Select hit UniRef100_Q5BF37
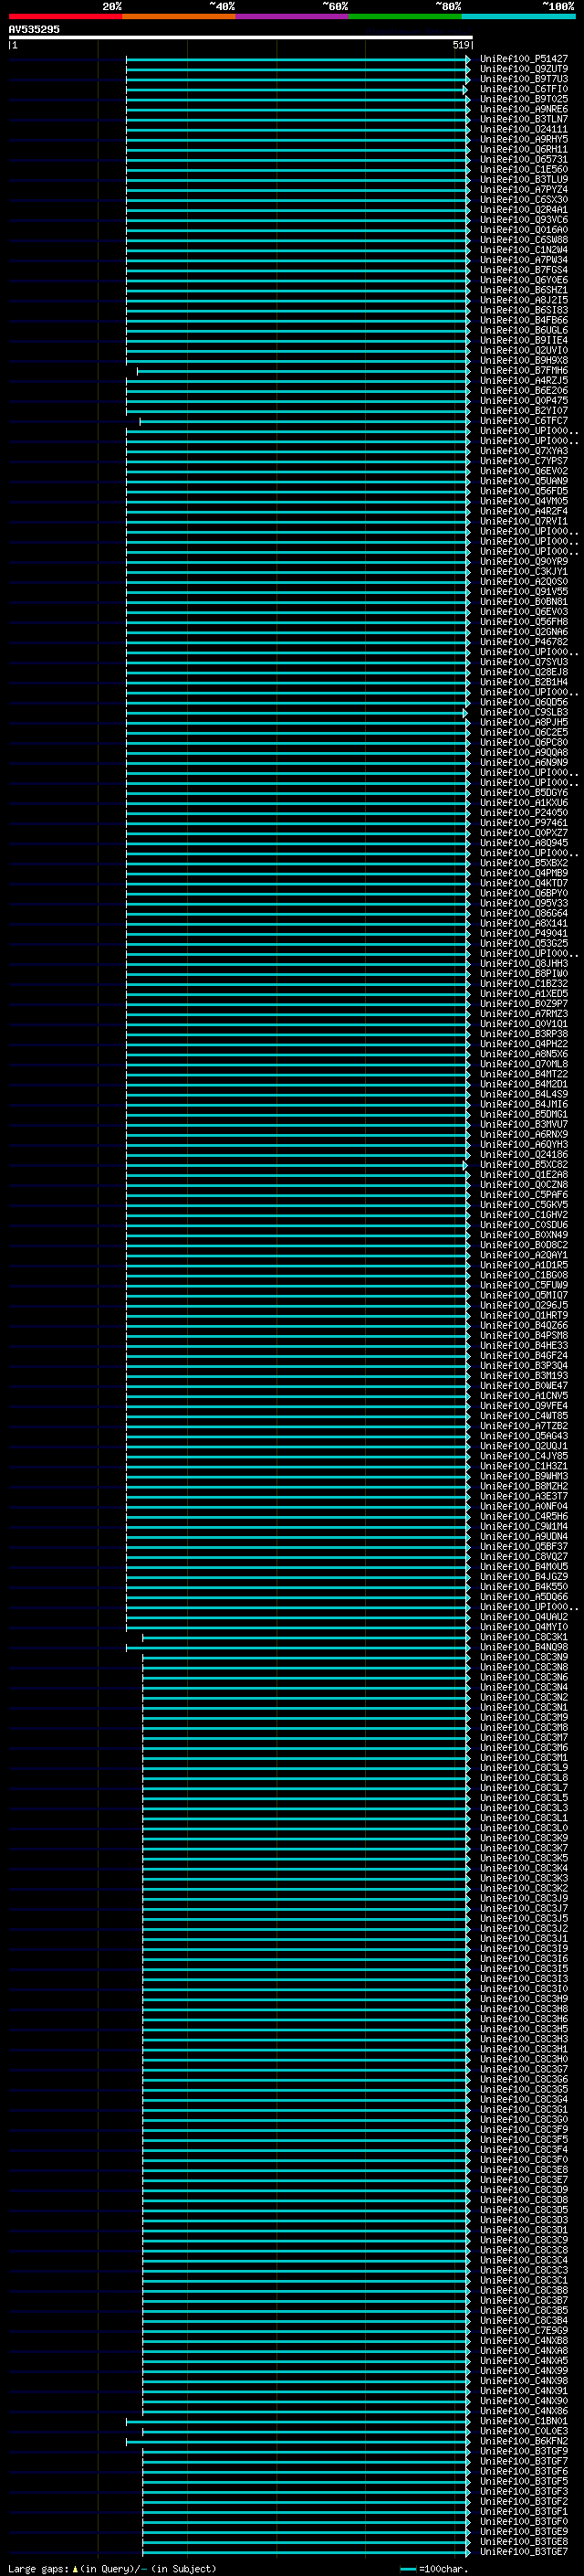The width and height of the screenshot is (584, 2576). 523,1547
